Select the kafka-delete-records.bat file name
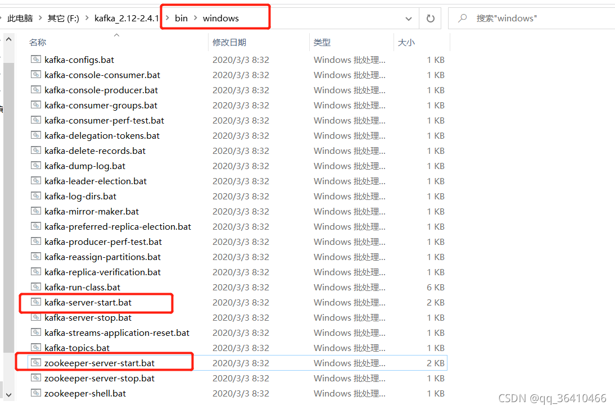The image size is (615, 410). (95, 151)
